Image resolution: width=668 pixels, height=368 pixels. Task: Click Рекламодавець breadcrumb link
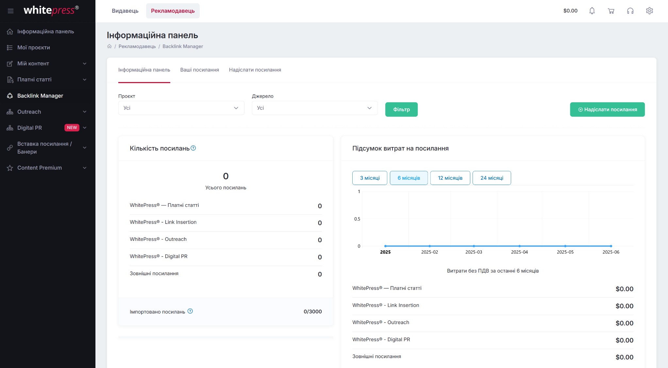click(137, 46)
